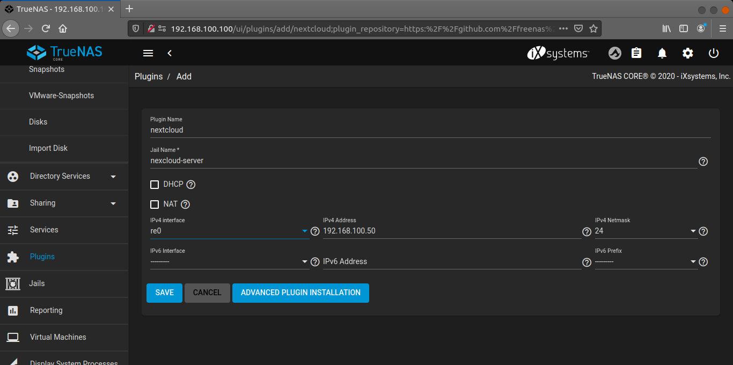Open the task manager clipboard icon
Screen dimensions: 733x365
[636, 53]
